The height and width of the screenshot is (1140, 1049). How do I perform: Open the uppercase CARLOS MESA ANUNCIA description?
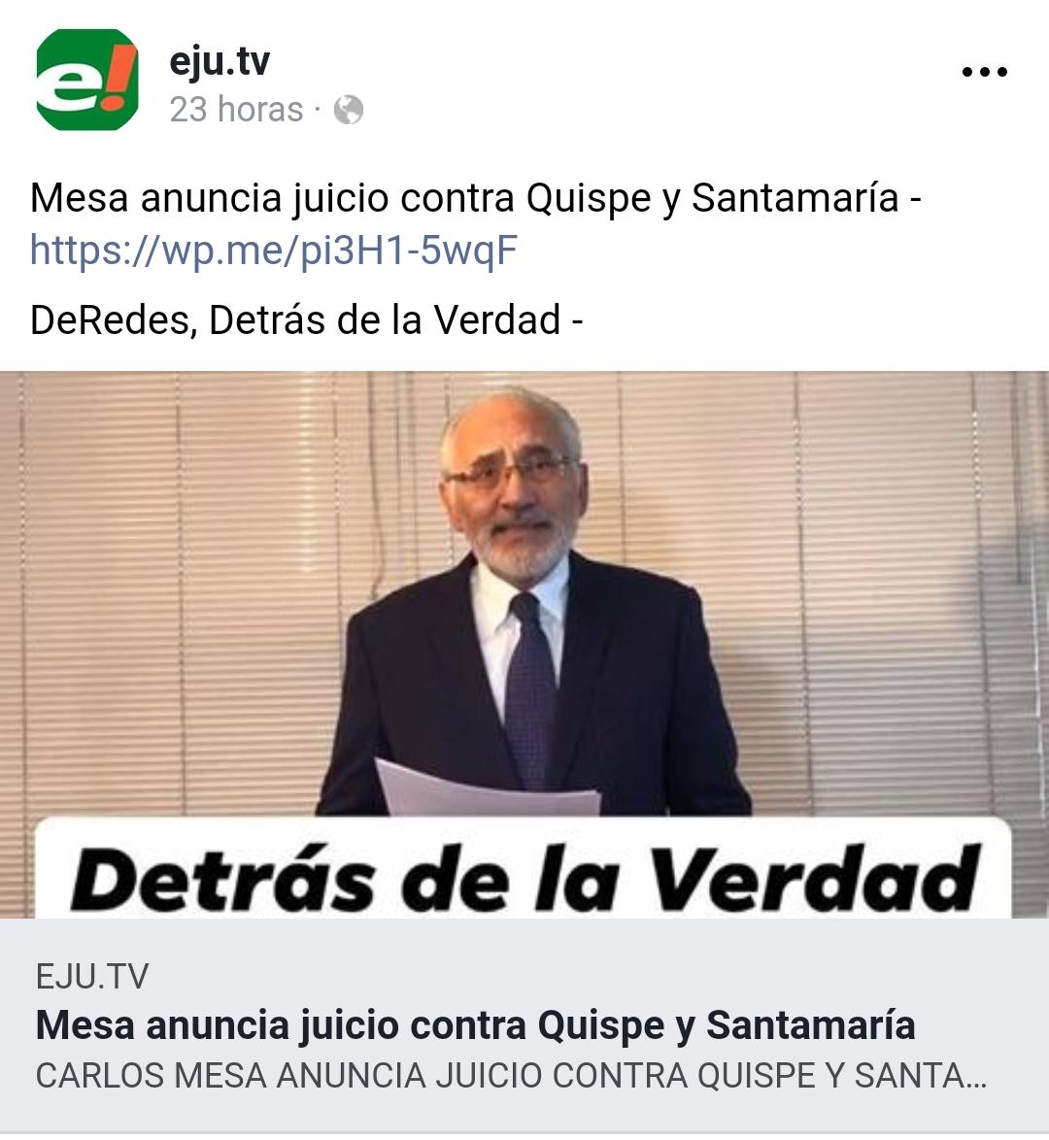(x=512, y=1076)
